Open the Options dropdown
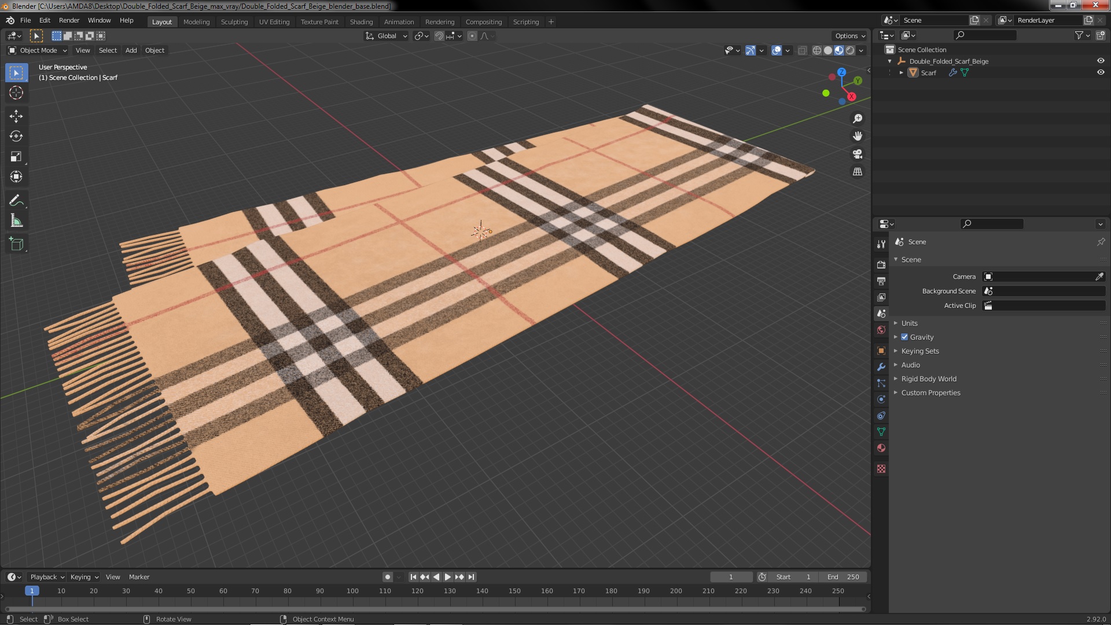The width and height of the screenshot is (1111, 625). click(849, 36)
